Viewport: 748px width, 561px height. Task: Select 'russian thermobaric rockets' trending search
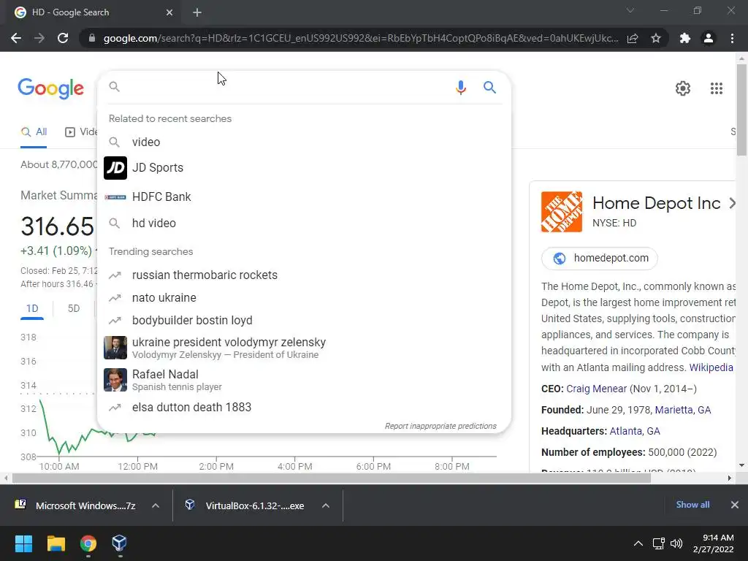[304, 275]
